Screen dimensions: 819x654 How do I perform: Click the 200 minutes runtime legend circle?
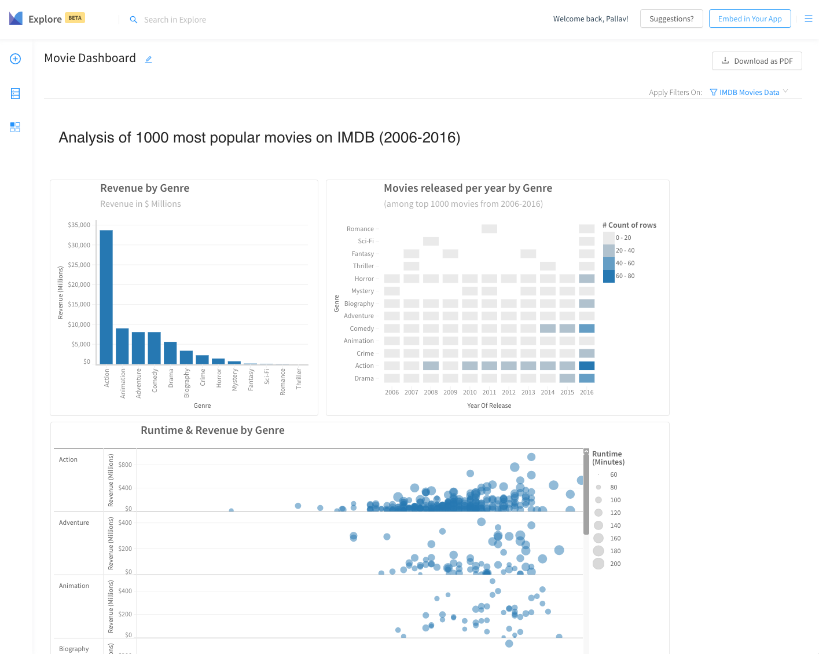coord(598,564)
